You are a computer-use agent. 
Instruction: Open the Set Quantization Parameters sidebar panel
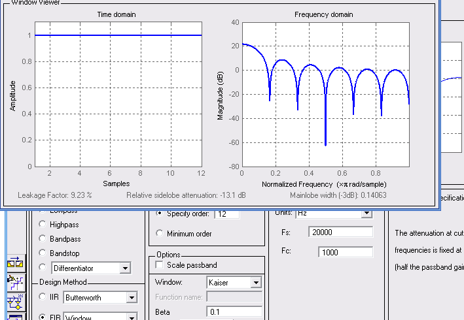[x=15, y=282]
